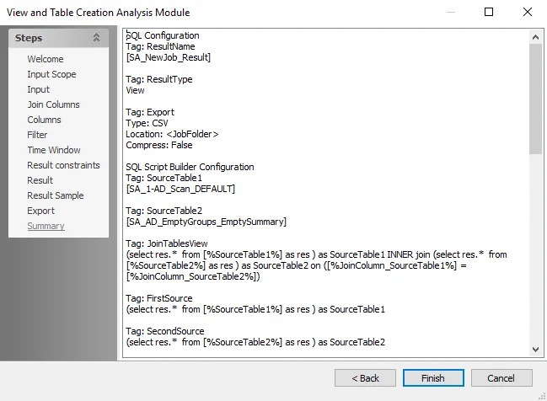Click '[SA_AD_EmptyGroups_EmptySummary]' text
Viewport: 547px width, 401px height.
[x=206, y=222]
